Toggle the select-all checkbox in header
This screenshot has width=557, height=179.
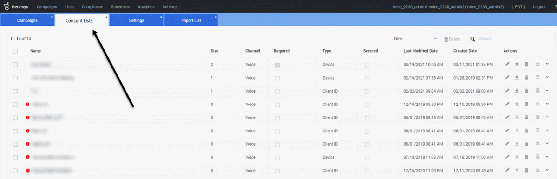pyautogui.click(x=15, y=51)
